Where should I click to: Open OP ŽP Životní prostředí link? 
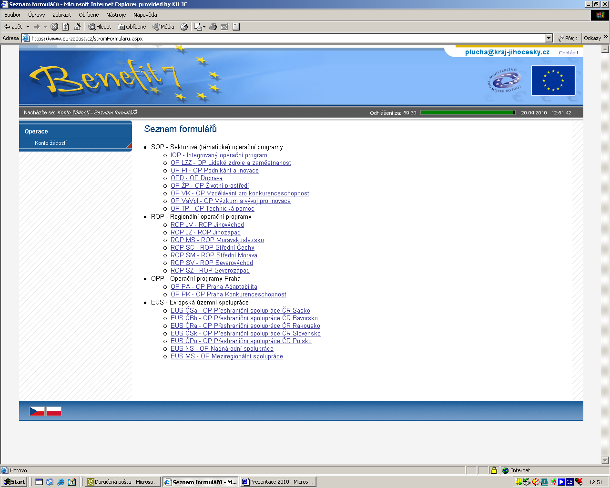coord(210,186)
